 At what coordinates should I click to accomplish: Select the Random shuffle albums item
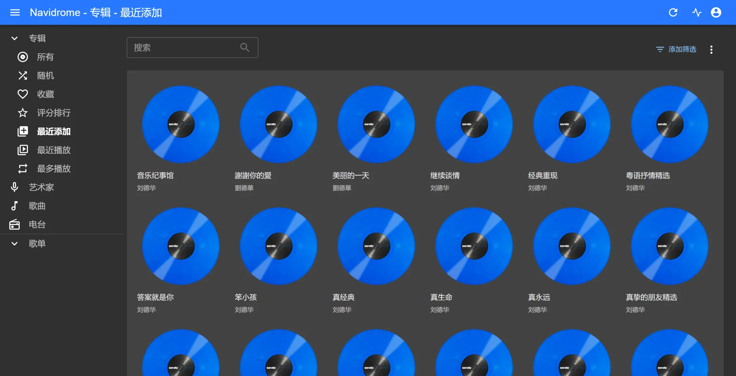[45, 76]
